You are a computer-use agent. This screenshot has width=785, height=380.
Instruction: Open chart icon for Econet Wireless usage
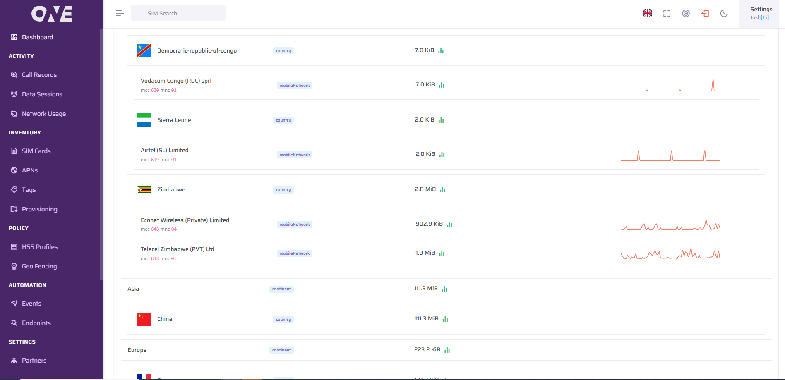coord(450,224)
